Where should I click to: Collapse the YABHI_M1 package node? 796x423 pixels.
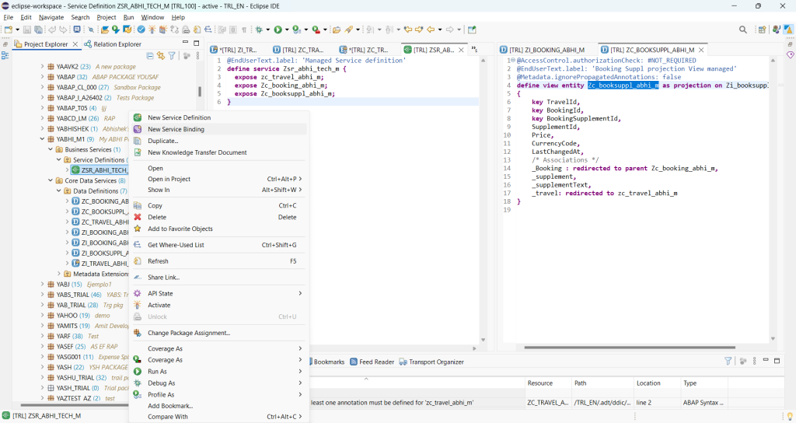point(42,139)
